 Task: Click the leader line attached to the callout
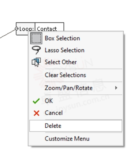[x=8, y=34]
